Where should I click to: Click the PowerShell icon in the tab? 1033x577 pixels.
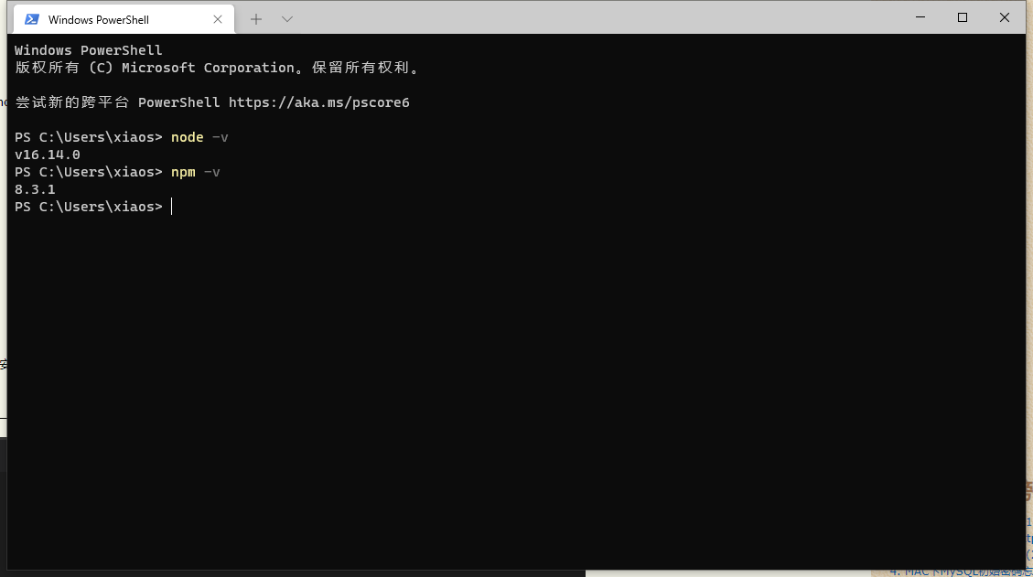(x=31, y=19)
